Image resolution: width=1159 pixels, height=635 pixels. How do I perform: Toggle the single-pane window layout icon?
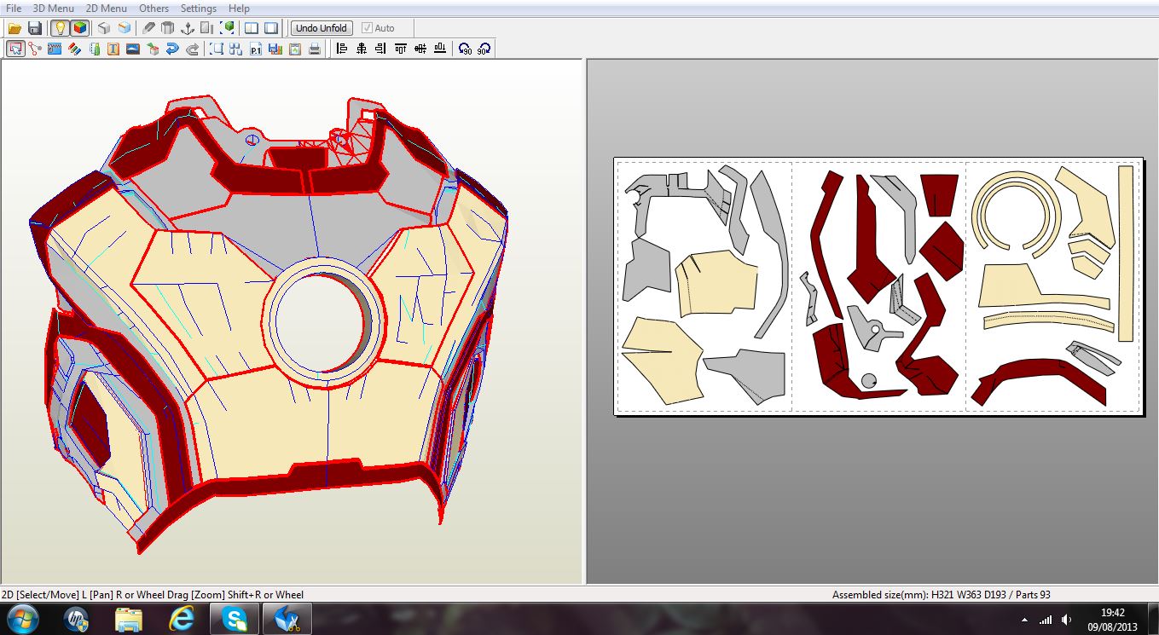tap(271, 28)
